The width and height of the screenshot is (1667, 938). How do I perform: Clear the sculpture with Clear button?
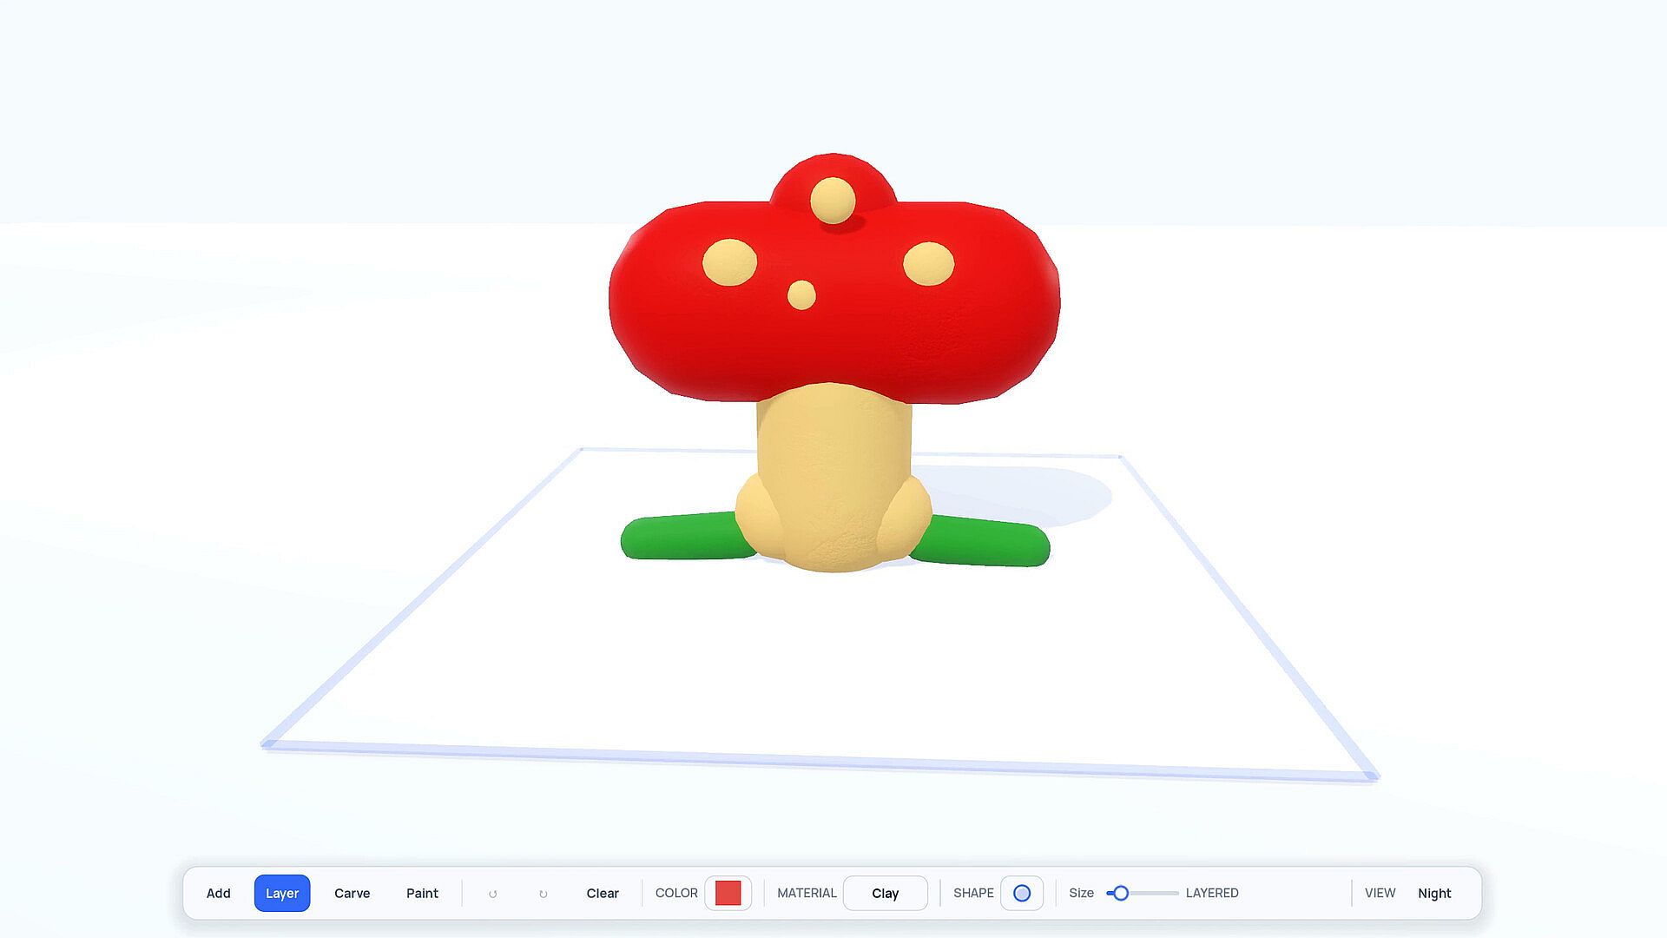point(603,893)
